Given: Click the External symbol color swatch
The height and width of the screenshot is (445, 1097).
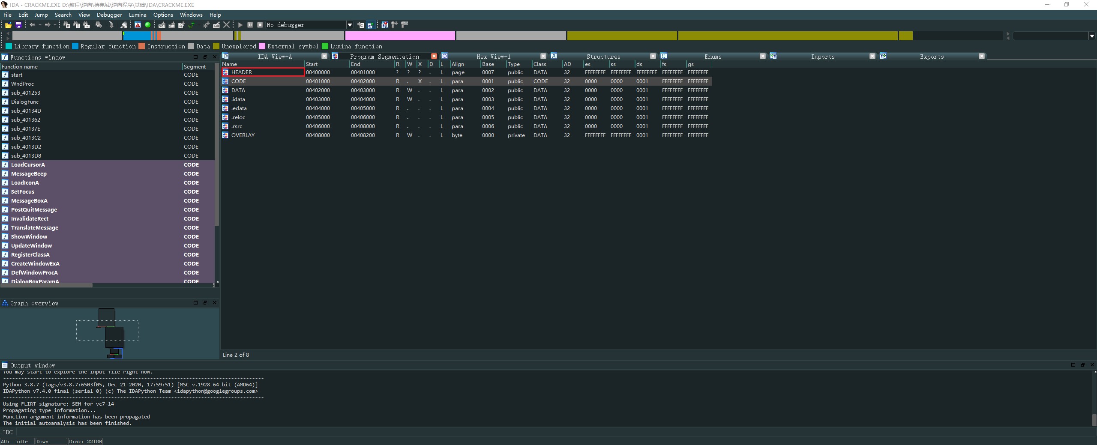Looking at the screenshot, I should (x=262, y=46).
